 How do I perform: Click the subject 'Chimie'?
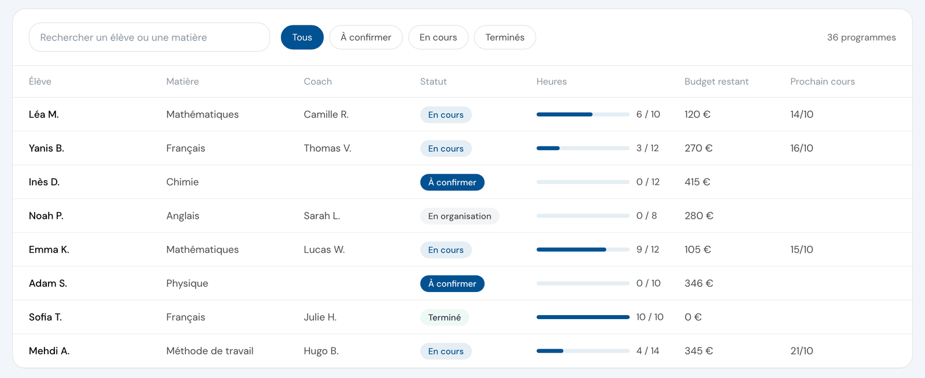(183, 182)
